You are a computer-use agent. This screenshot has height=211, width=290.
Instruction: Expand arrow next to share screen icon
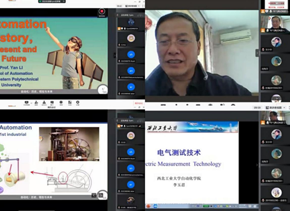[x=31, y=103]
